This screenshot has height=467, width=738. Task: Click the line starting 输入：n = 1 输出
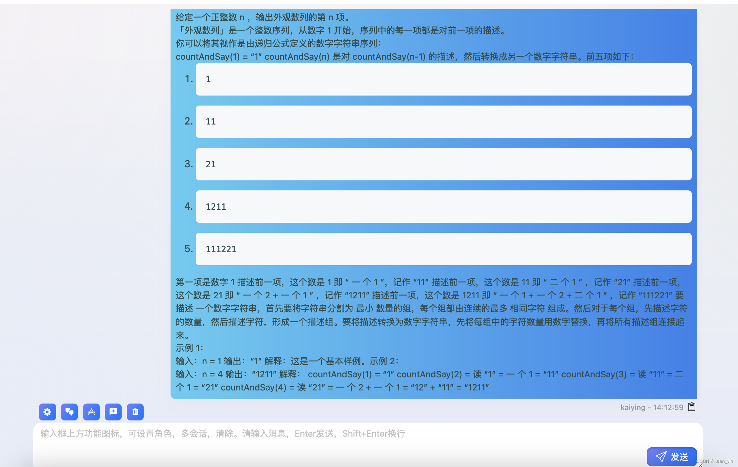[287, 361]
